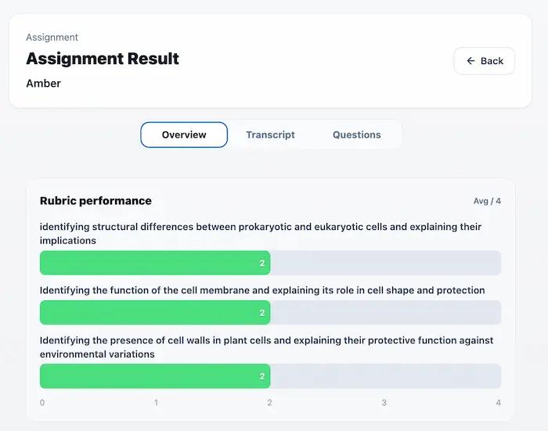
Task: Click the score 2 on cell membrane bar
Action: 262,313
